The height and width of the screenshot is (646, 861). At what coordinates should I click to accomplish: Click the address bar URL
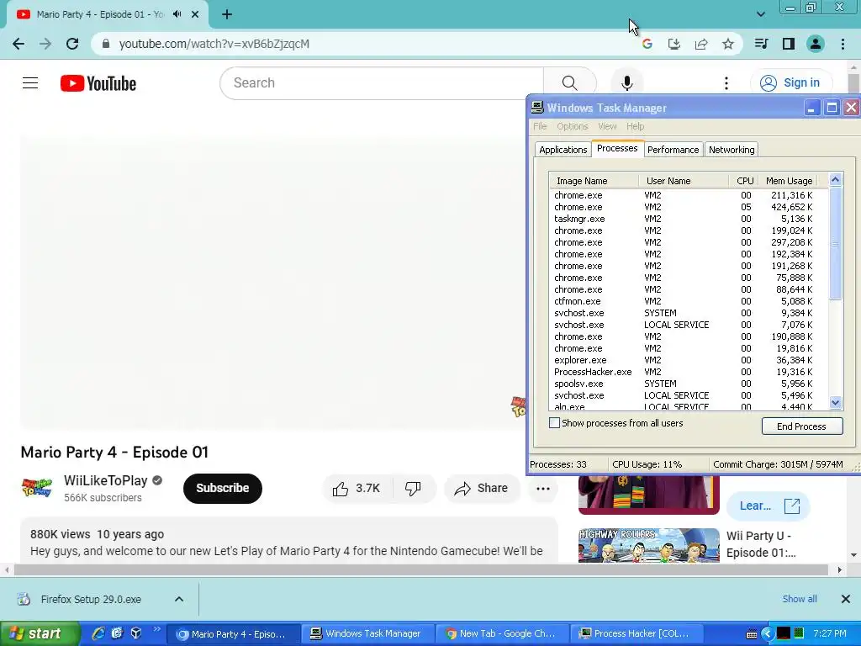pos(214,44)
